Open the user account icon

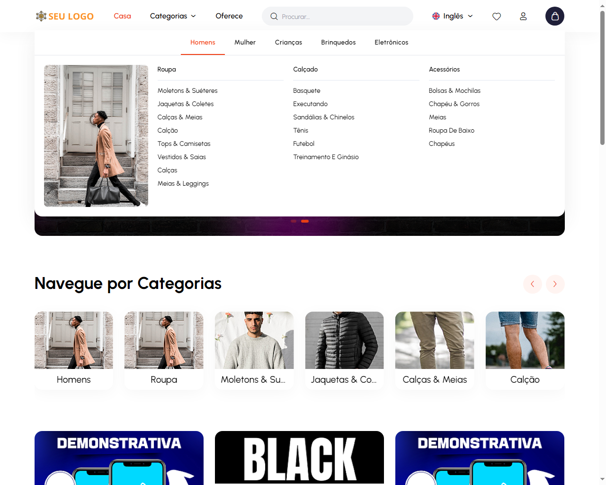(x=523, y=17)
